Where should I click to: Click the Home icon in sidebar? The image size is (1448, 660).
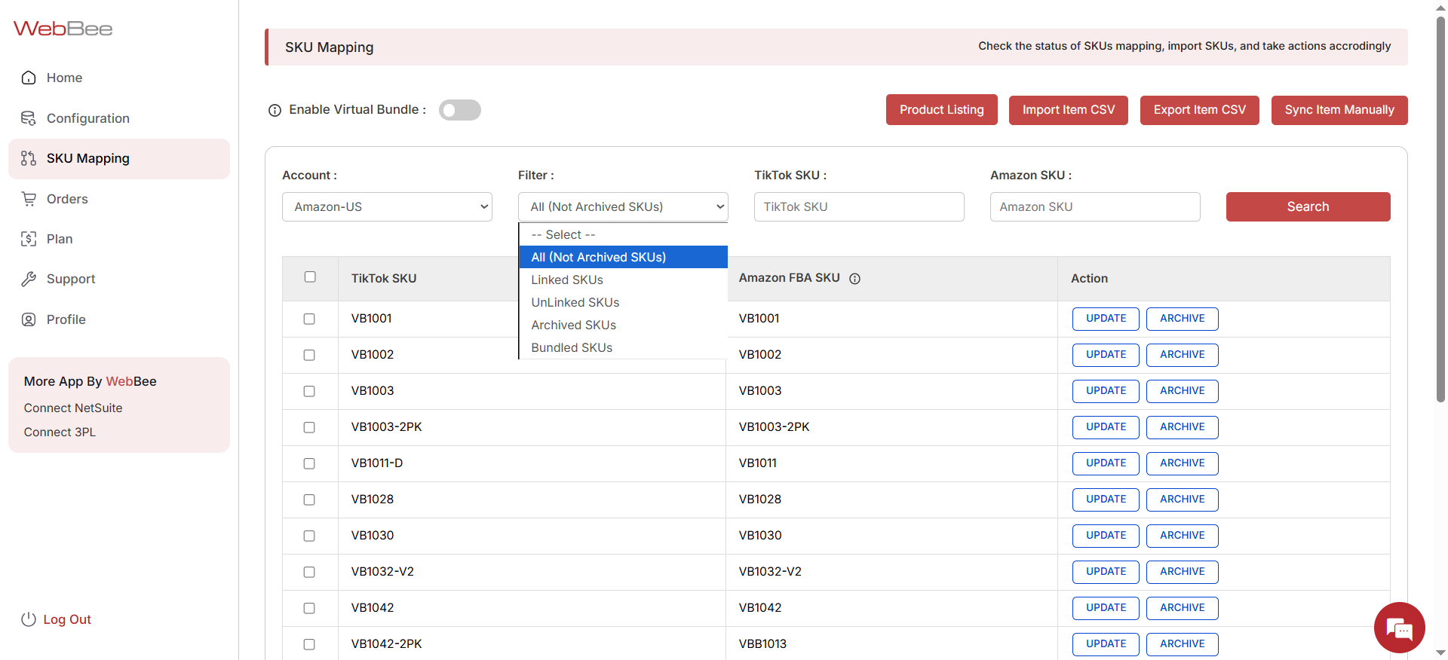[29, 78]
